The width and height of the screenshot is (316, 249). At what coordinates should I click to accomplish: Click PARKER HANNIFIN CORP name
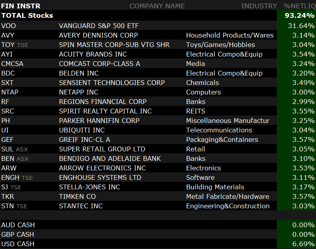(99, 121)
